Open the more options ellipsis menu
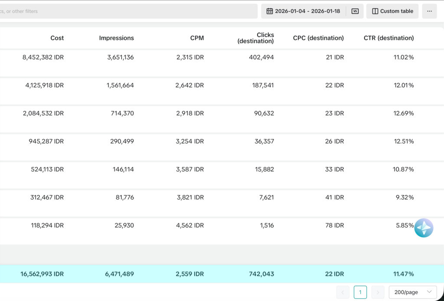444x301 pixels. pyautogui.click(x=429, y=11)
